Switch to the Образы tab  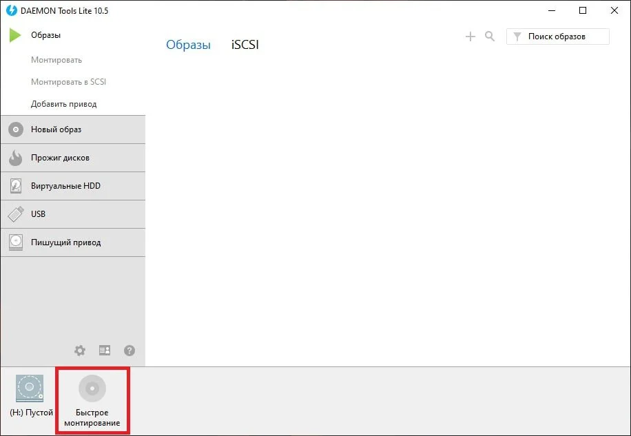point(188,45)
